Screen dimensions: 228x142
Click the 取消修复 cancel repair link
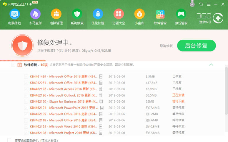point(166,46)
